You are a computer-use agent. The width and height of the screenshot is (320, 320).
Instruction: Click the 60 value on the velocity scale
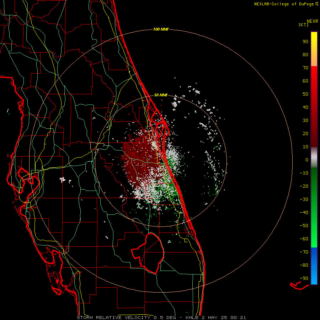pos(305,81)
